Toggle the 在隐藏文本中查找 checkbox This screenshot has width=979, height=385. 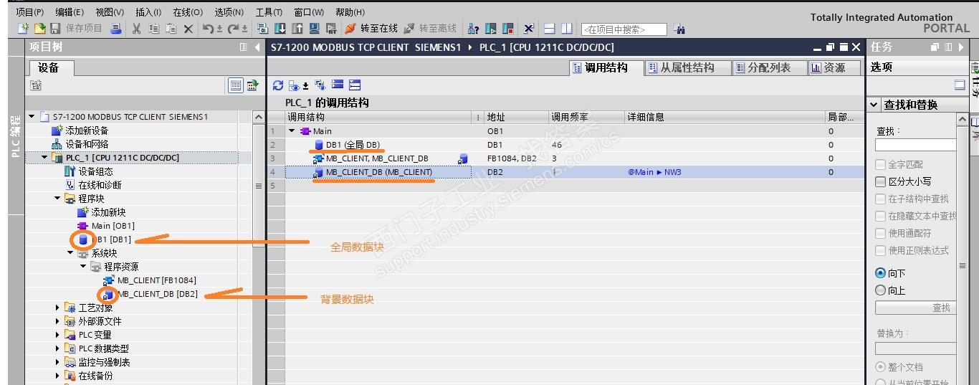[881, 216]
